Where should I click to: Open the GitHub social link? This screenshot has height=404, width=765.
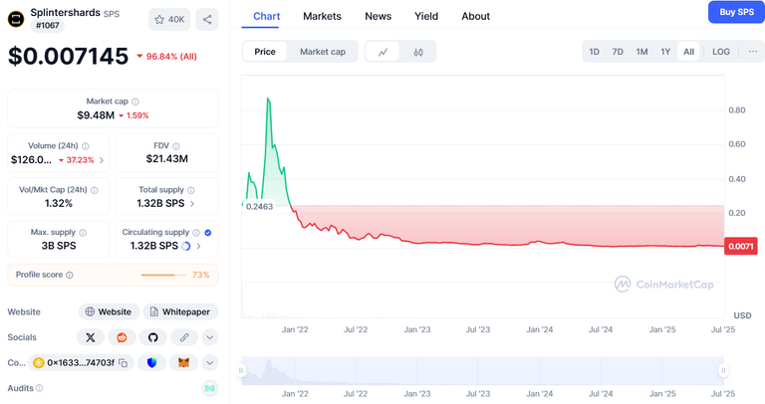point(152,337)
